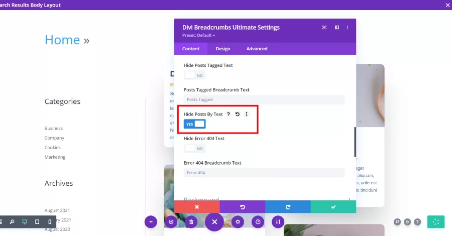
Task: Open editing history clock icon
Action: (258, 222)
